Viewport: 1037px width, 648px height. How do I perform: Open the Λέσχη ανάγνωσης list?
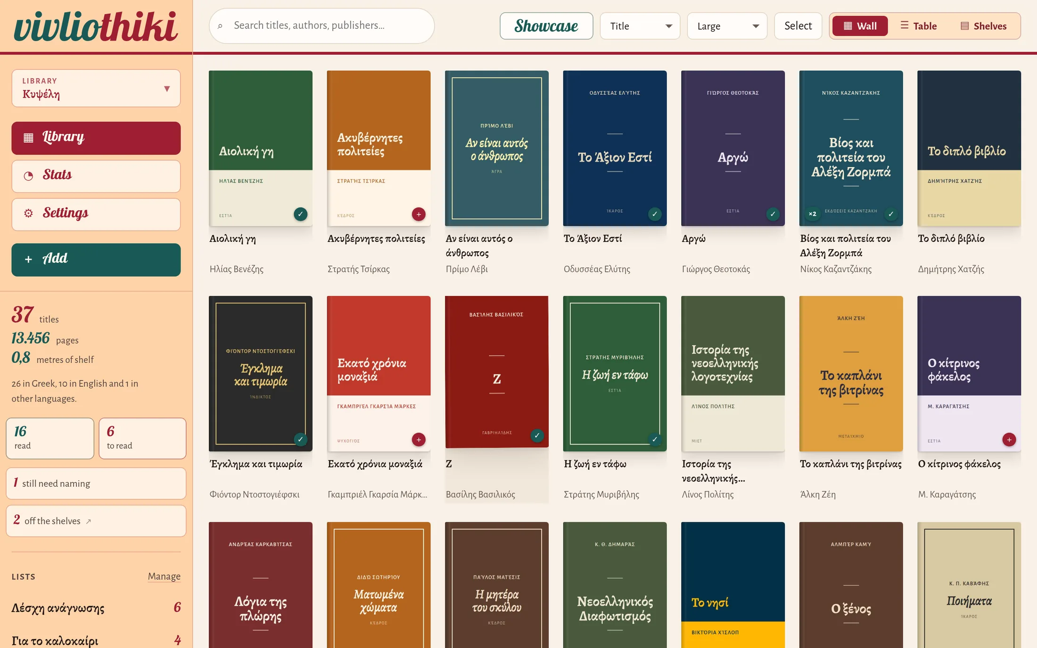point(96,607)
